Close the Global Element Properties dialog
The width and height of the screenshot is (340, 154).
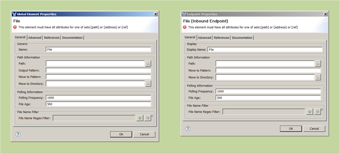[x=155, y=14]
